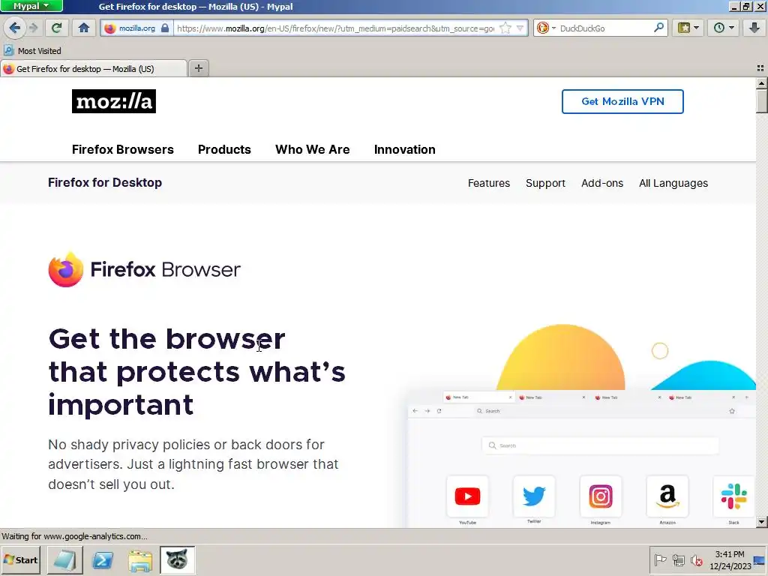Screen dimensions: 768x576
Task: Bookmark this page with the star icon
Action: click(505, 28)
